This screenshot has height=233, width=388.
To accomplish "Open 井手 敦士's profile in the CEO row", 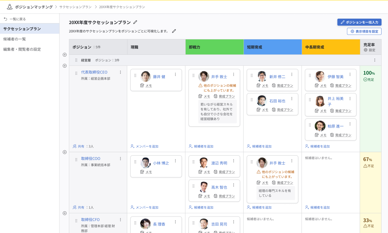I will coord(219,77).
